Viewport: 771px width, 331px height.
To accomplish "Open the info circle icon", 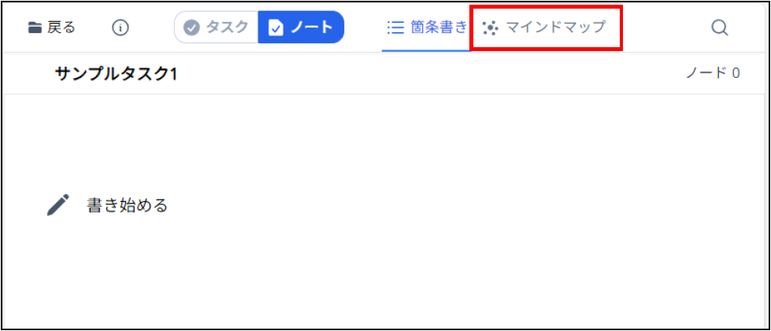I will tap(120, 28).
